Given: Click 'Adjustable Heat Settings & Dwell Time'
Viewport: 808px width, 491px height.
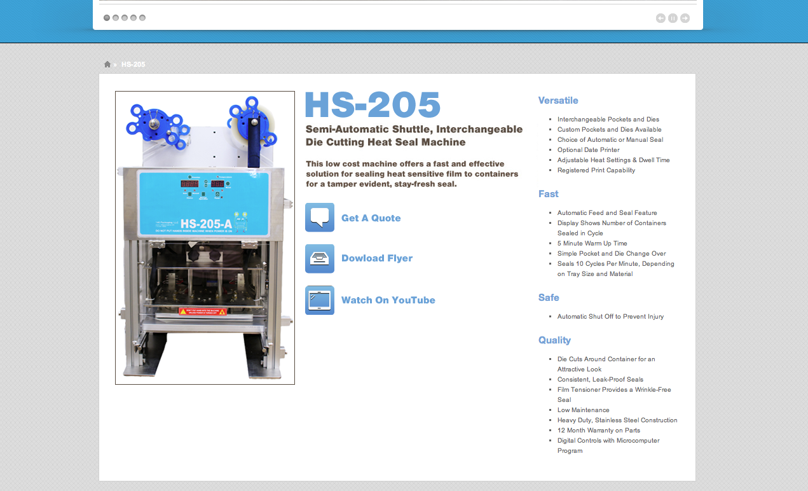Looking at the screenshot, I should tap(614, 160).
